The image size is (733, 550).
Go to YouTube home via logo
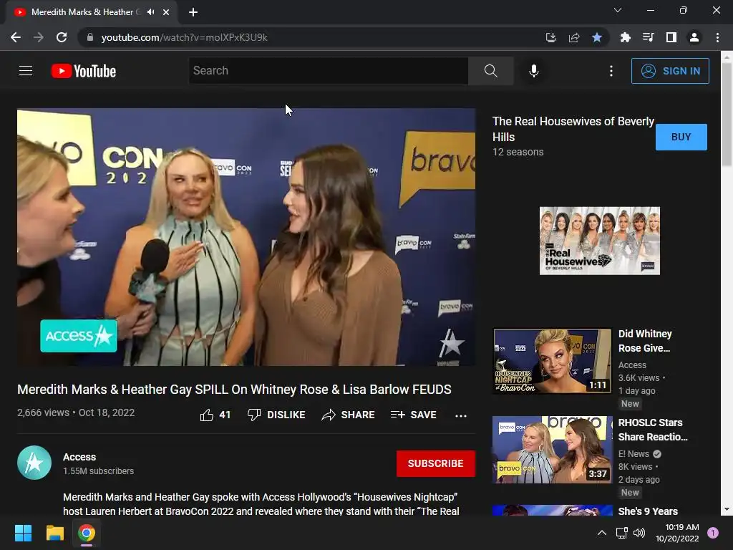click(x=84, y=71)
